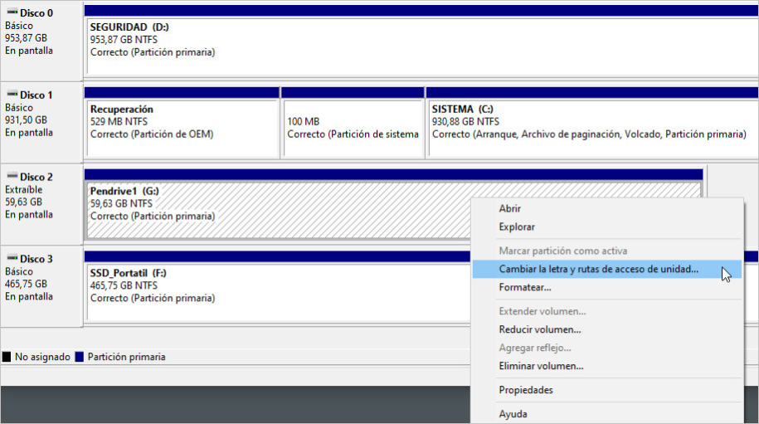Select Reducir volumen... menu entry
The image size is (759, 424).
(539, 329)
